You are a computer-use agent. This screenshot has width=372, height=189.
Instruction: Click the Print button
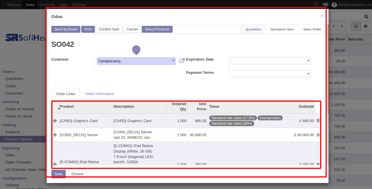coord(88,29)
